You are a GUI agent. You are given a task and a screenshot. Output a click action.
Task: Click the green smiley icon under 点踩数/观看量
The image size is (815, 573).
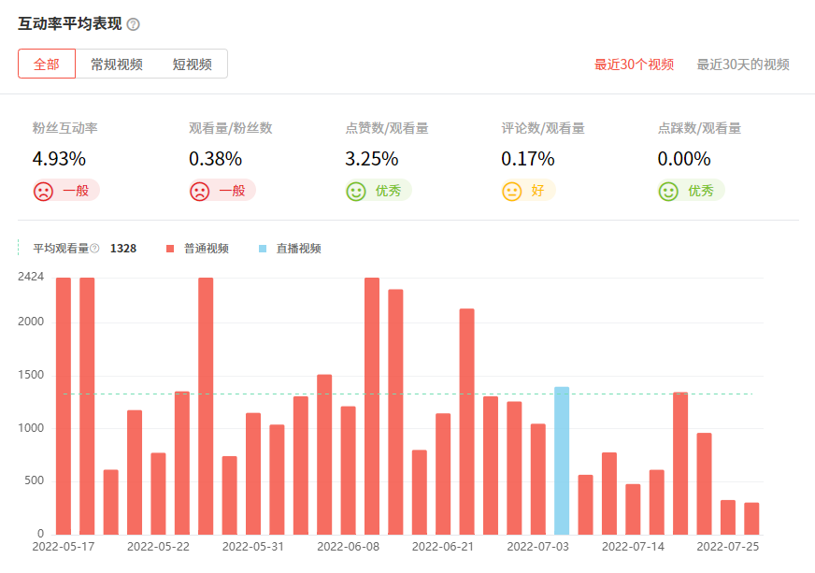click(667, 189)
